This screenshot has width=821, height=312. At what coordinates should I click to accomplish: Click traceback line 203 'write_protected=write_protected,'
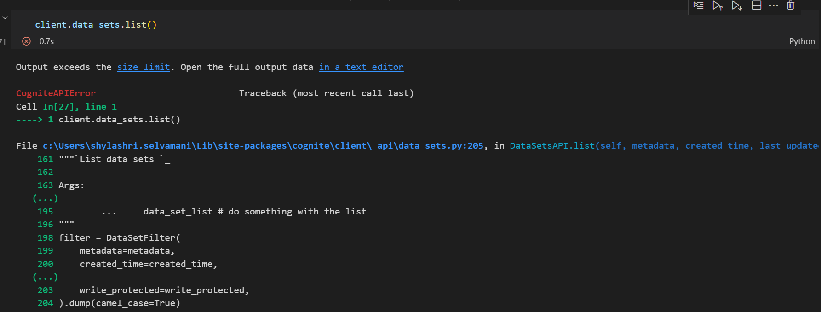pyautogui.click(x=143, y=290)
